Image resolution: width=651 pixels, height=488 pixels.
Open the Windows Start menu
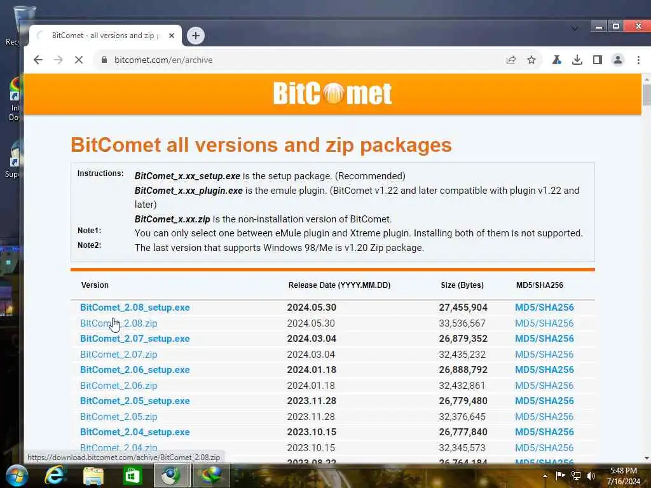[17, 475]
